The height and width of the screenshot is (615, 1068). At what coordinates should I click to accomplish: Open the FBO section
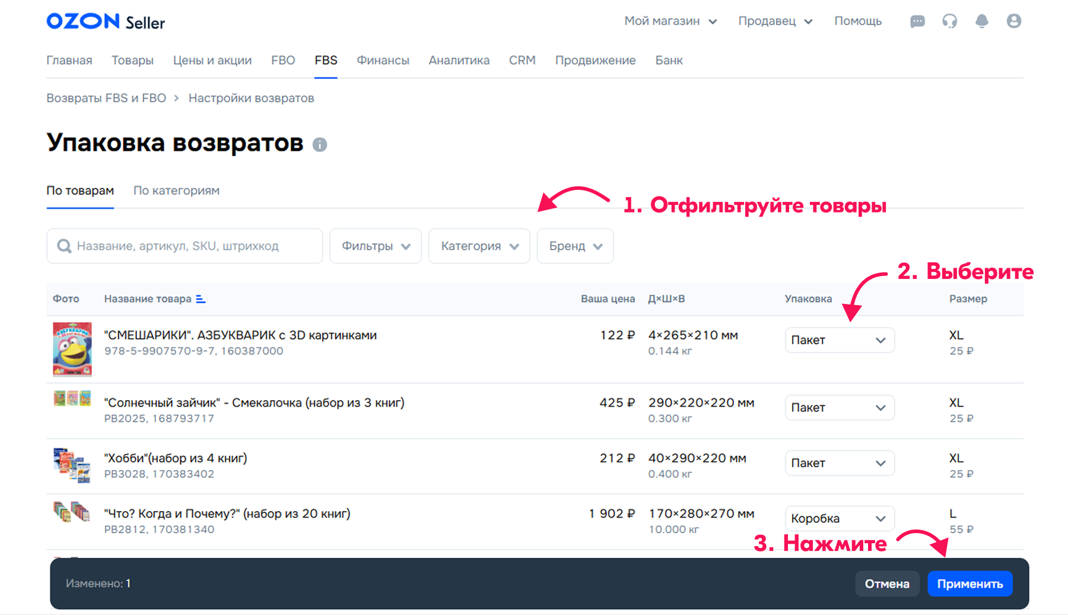[x=283, y=61]
